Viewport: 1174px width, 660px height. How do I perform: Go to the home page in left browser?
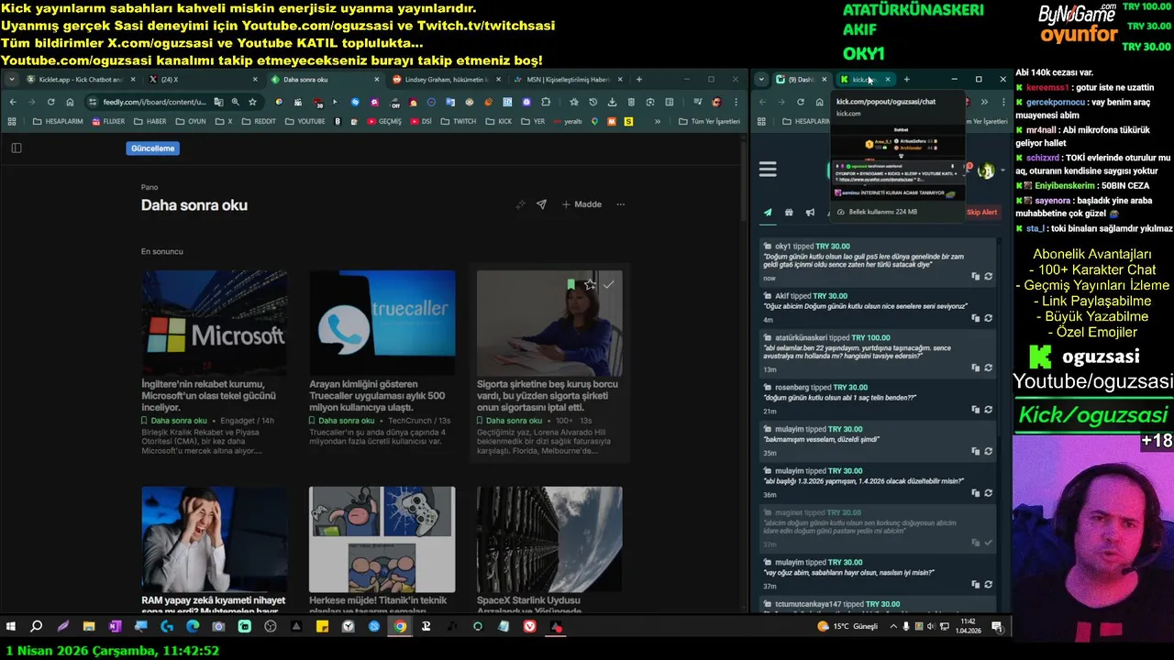point(70,102)
